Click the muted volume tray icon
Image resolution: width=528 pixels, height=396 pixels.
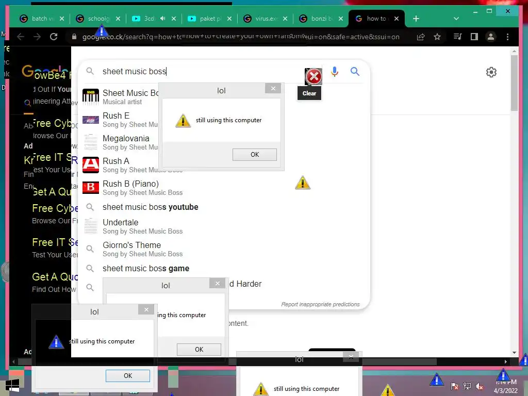coord(480,386)
